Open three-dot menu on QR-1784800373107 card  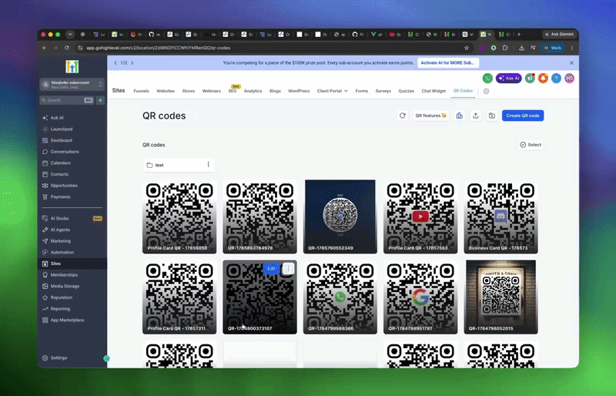[288, 269]
